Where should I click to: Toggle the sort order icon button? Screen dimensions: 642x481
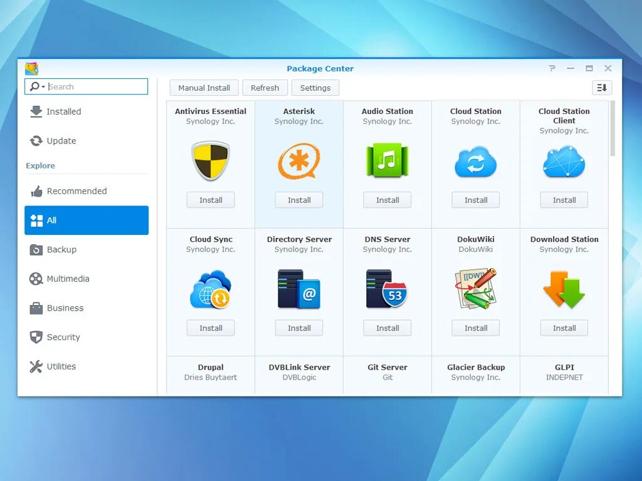tap(602, 88)
